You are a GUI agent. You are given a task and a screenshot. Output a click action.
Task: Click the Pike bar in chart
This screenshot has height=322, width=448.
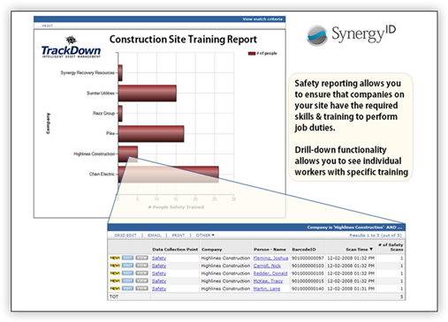pos(151,134)
